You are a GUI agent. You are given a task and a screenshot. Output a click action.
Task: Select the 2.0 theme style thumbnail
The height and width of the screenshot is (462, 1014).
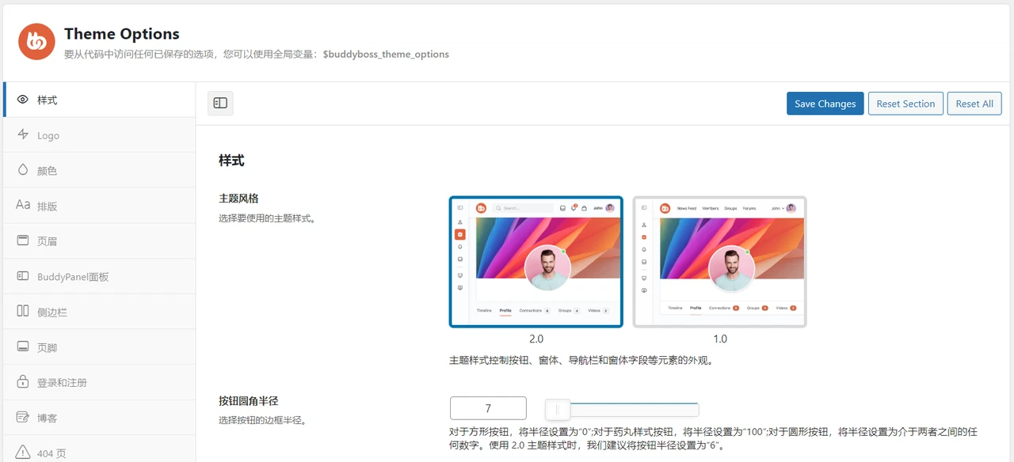point(536,261)
